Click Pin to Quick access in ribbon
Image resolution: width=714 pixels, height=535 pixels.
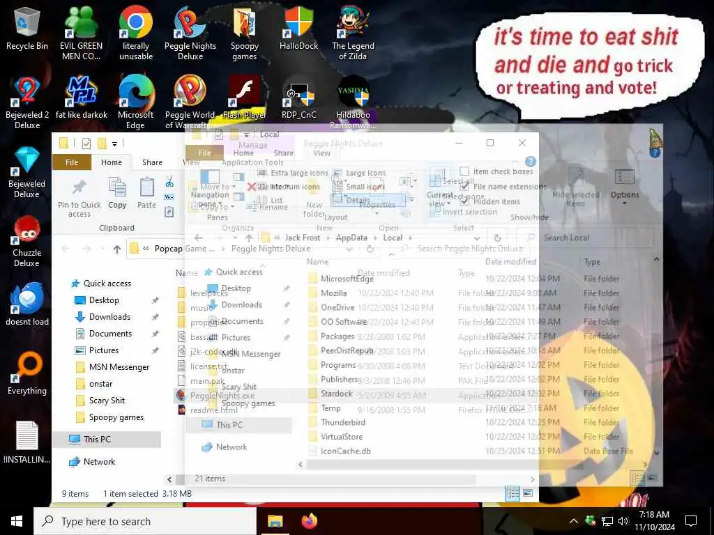79,197
